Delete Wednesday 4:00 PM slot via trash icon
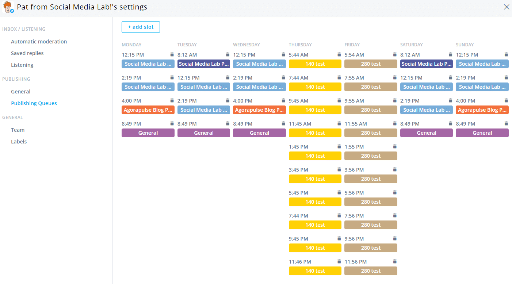 click(x=283, y=100)
